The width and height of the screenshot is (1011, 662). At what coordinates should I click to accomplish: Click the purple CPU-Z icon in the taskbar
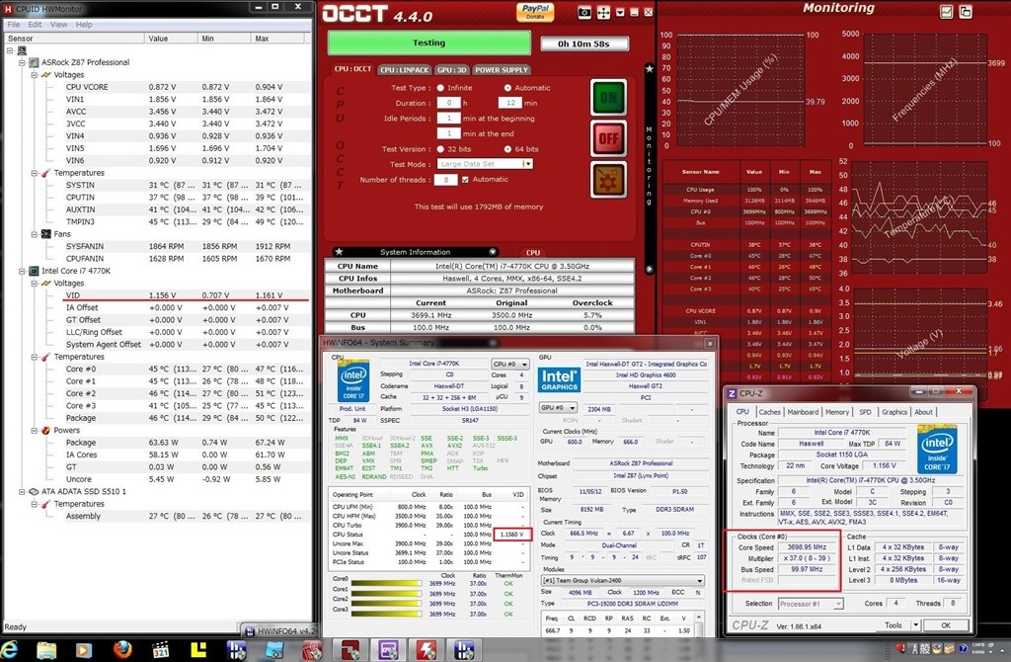388,650
